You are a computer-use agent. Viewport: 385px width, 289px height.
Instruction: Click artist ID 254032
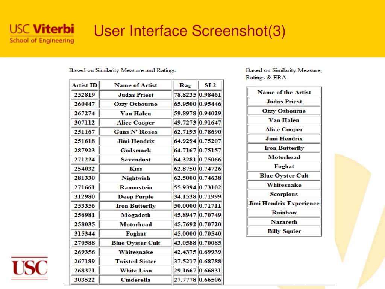[x=85, y=169]
